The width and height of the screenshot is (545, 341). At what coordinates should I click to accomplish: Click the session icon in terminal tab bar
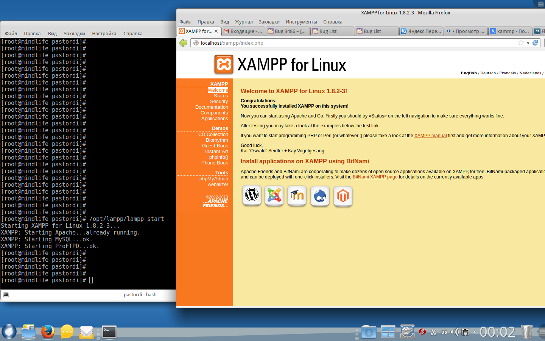coord(6,294)
